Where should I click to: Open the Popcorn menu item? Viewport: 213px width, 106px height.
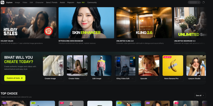pos(71,2)
